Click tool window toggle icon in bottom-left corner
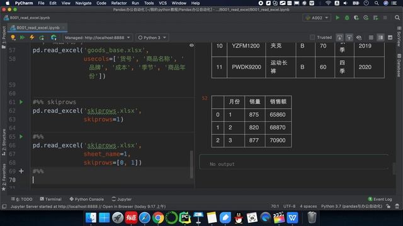This screenshot has width=403, height=226. click(x=4, y=207)
